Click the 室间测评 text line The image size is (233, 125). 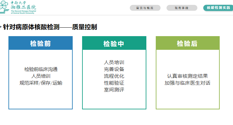pos(114,90)
